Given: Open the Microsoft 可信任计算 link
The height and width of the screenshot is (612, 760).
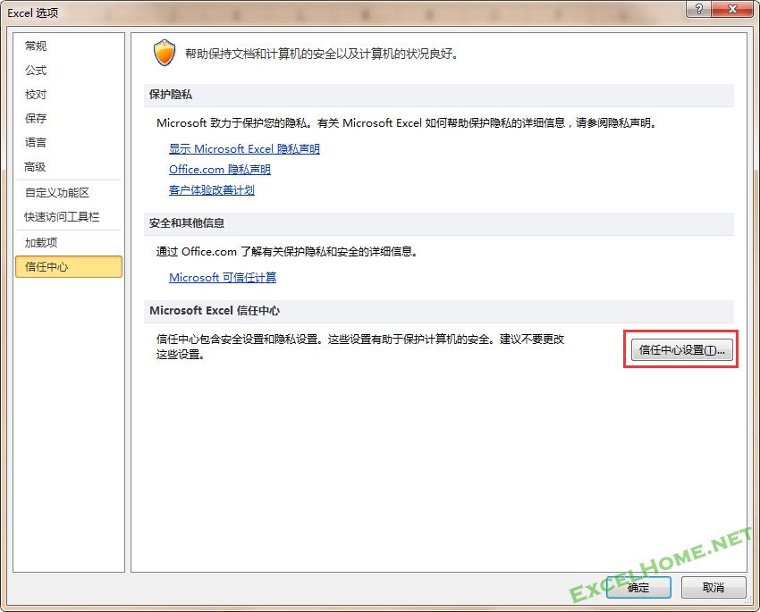Looking at the screenshot, I should 223,278.
